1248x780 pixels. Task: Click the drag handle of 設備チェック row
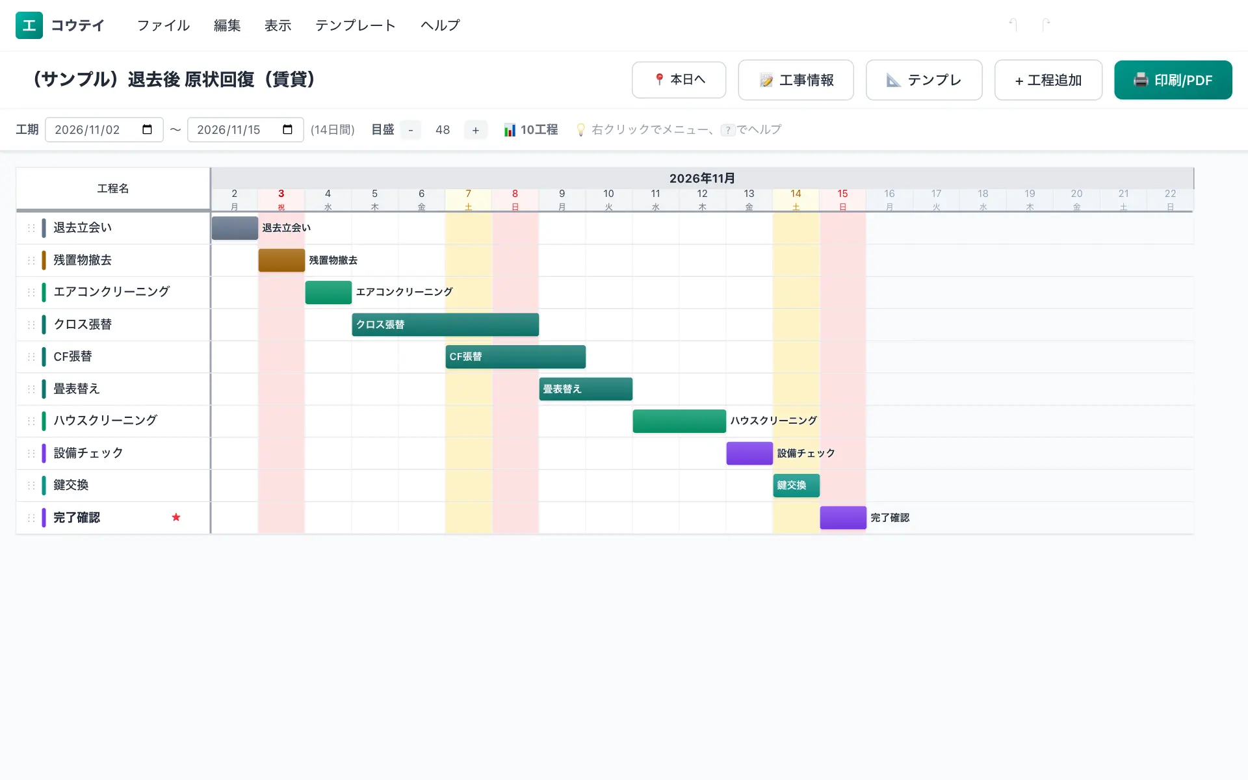31,453
